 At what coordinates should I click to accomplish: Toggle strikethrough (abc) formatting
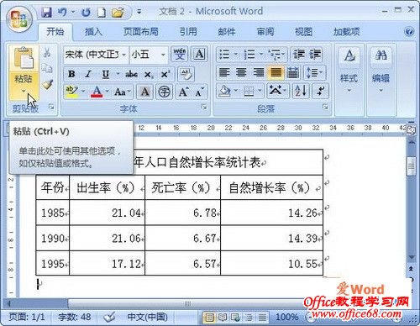tap(131, 74)
